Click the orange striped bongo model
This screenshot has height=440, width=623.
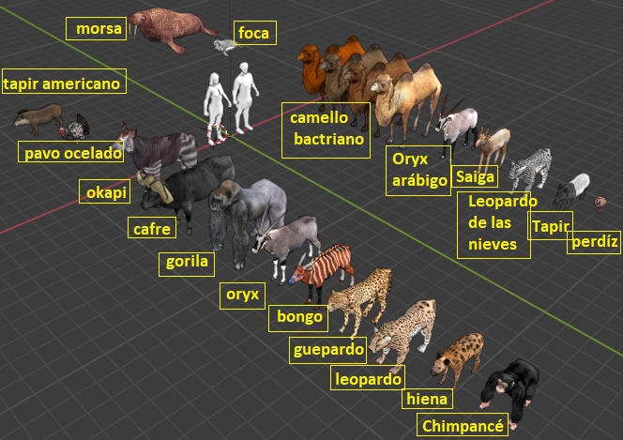pyautogui.click(x=322, y=270)
